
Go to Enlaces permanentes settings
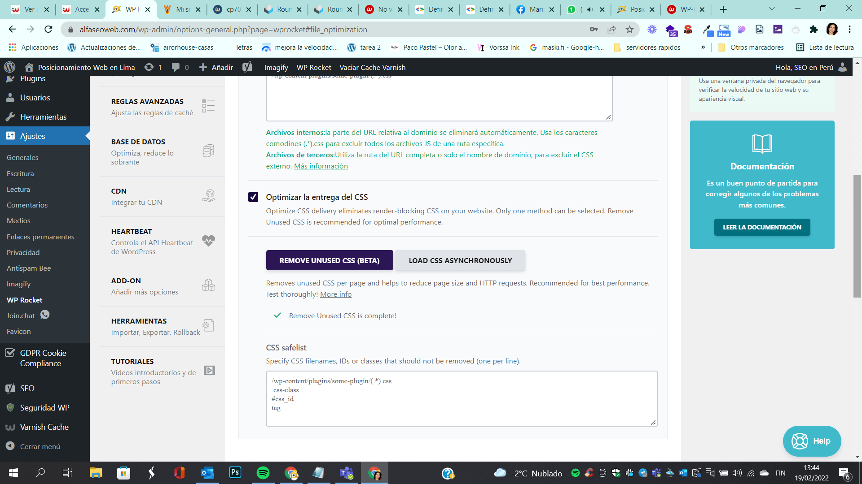[x=40, y=237]
